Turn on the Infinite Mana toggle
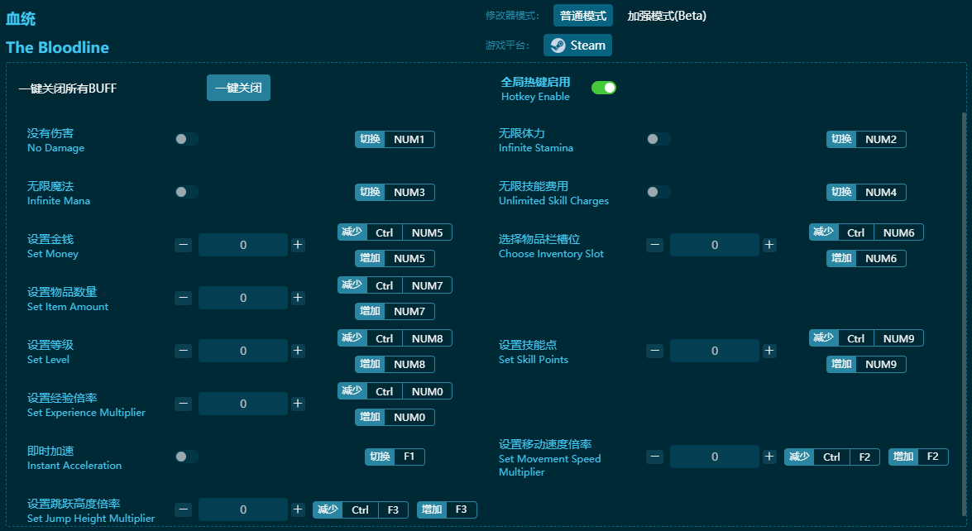 tap(186, 192)
